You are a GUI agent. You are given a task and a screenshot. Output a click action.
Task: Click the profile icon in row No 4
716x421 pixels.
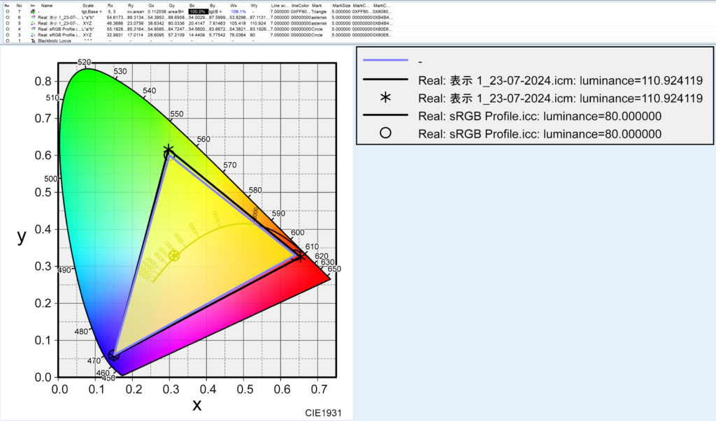click(x=33, y=29)
